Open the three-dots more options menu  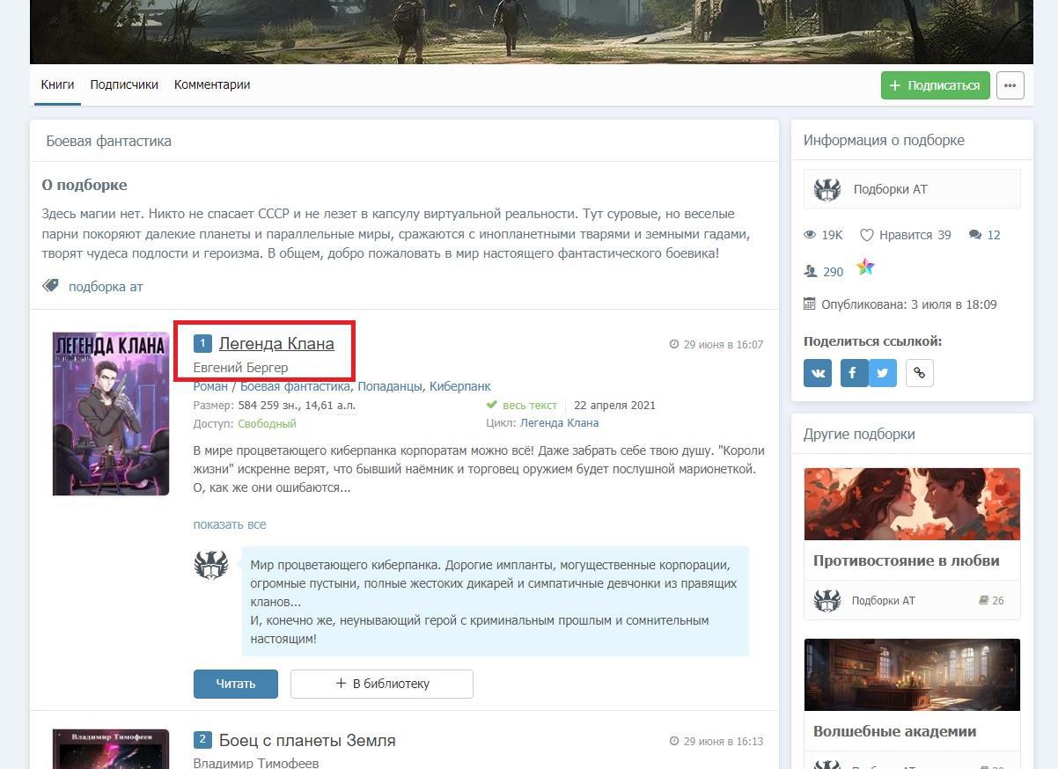pyautogui.click(x=1010, y=85)
